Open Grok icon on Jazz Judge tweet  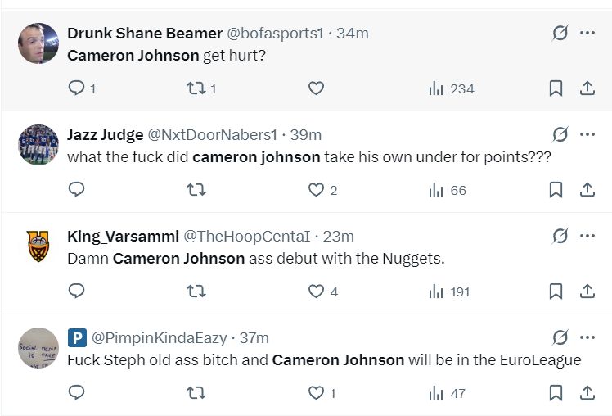pyautogui.click(x=560, y=134)
